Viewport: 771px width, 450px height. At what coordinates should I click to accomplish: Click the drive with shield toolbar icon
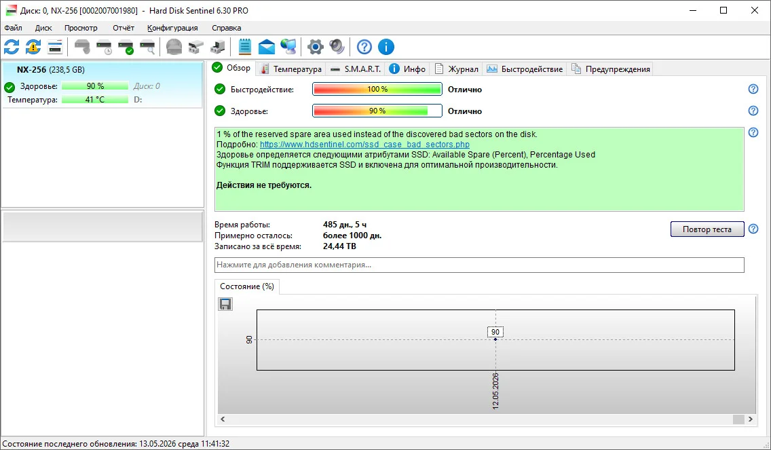(82, 48)
